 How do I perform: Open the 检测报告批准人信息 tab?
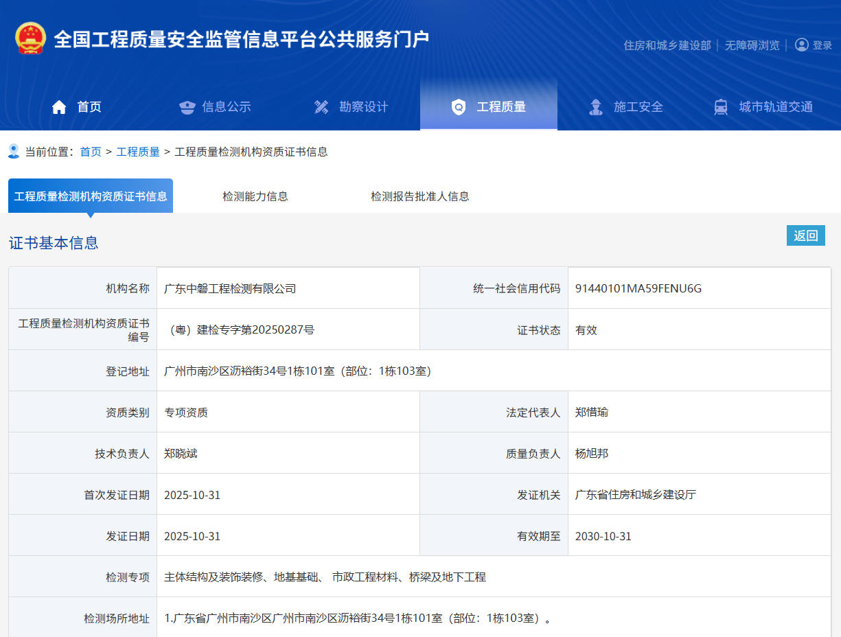pyautogui.click(x=419, y=196)
